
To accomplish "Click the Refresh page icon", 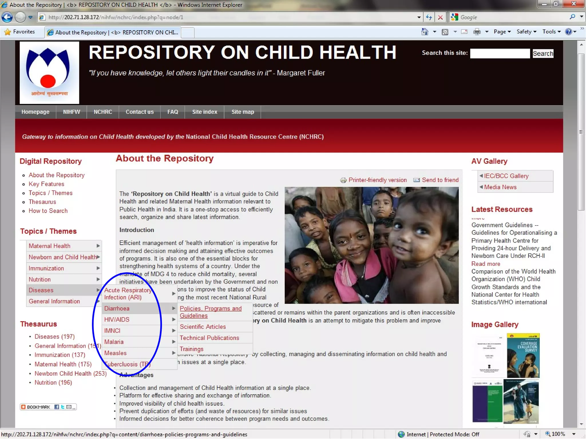I will (x=429, y=17).
